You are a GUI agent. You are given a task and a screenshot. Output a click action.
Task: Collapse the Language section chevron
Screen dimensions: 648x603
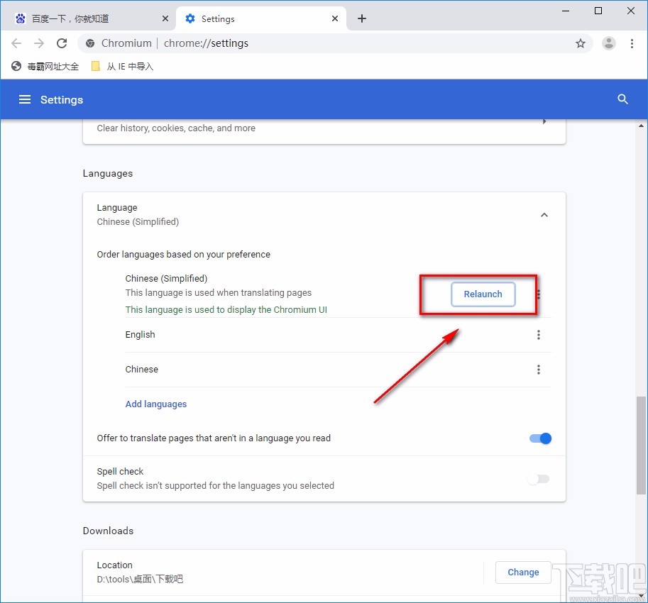click(544, 215)
